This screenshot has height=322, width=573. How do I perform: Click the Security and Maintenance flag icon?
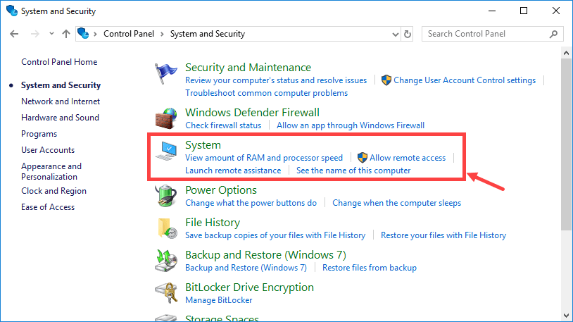[x=165, y=73]
